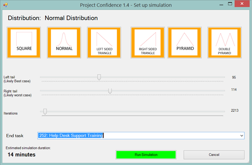Open the End task dropdown arrow
This screenshot has height=165, width=252.
(x=242, y=136)
